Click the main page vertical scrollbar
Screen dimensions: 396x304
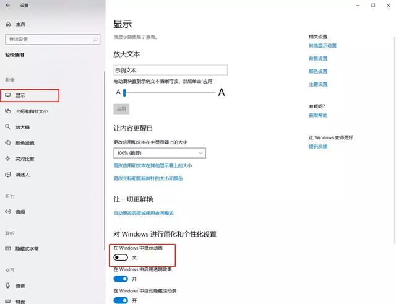point(395,141)
